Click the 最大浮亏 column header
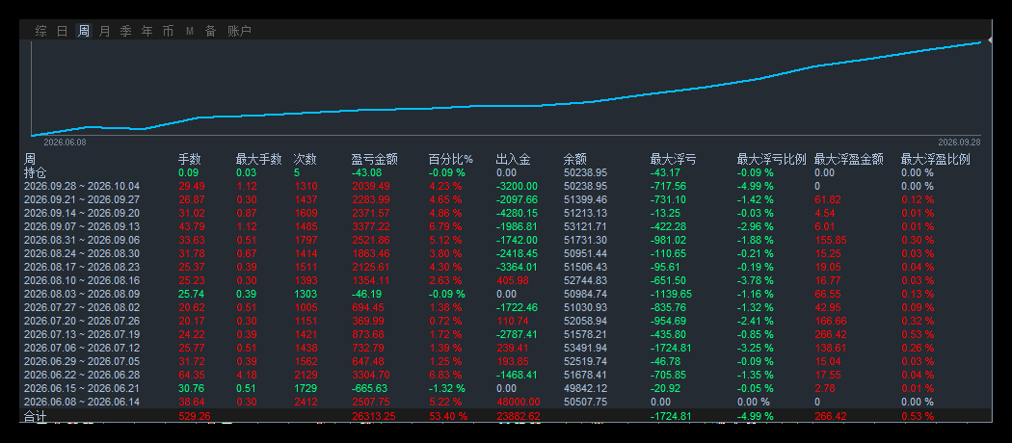The width and height of the screenshot is (1012, 443). pos(673,159)
